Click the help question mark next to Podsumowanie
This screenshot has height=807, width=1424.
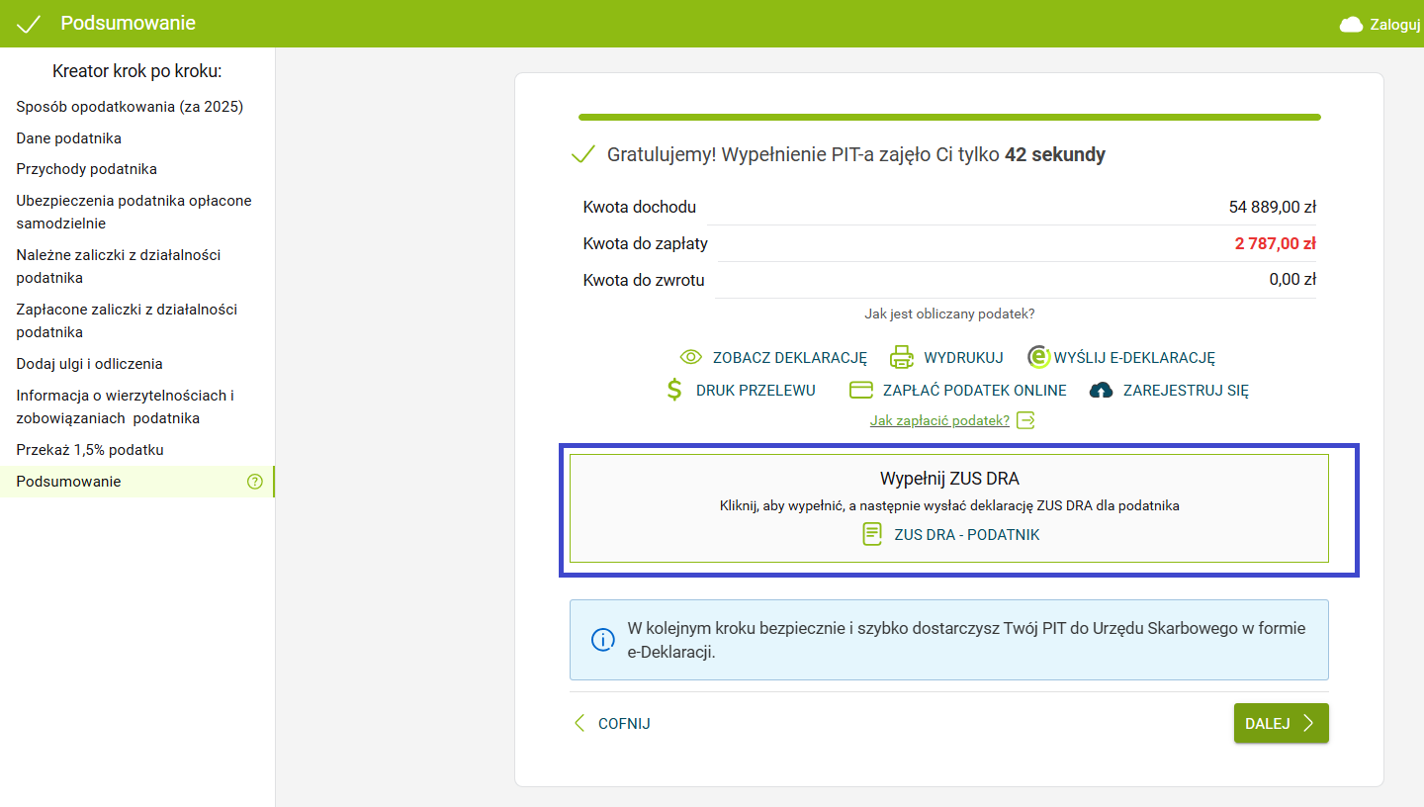pos(255,482)
